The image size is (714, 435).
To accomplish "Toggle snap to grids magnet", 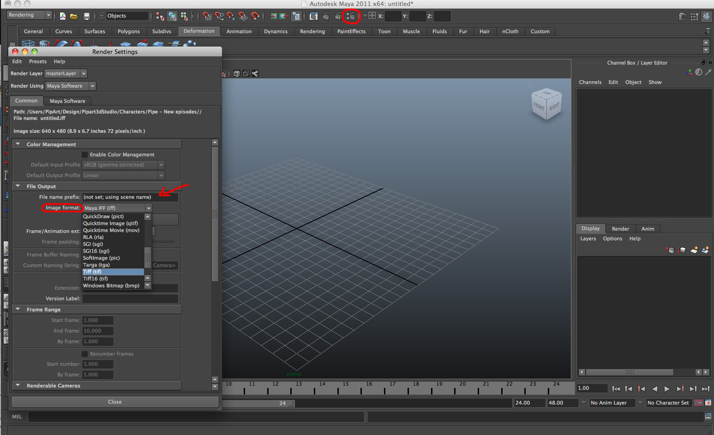I will click(207, 17).
